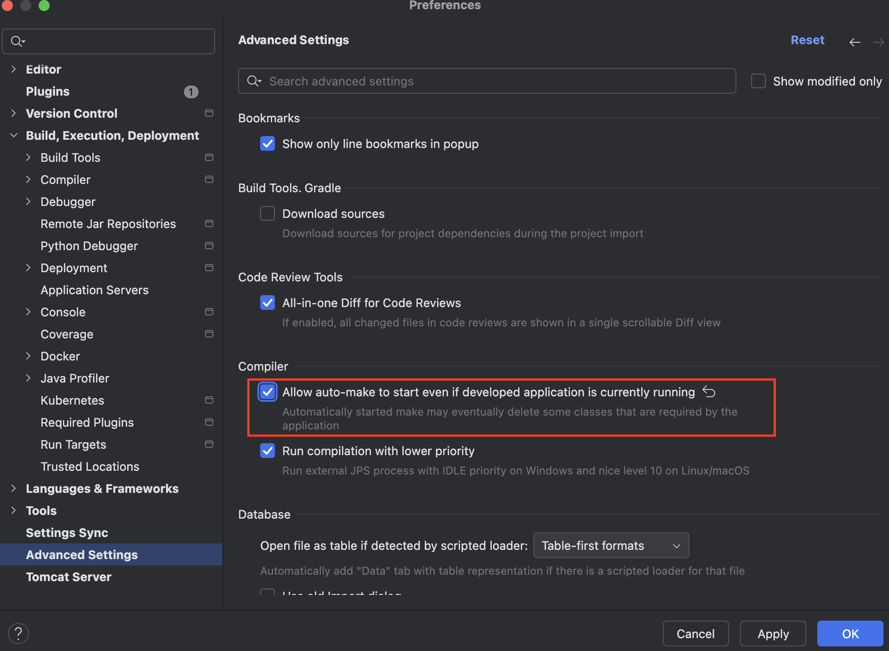This screenshot has height=651, width=889.
Task: Select Tomcat Server settings page
Action: (x=68, y=577)
